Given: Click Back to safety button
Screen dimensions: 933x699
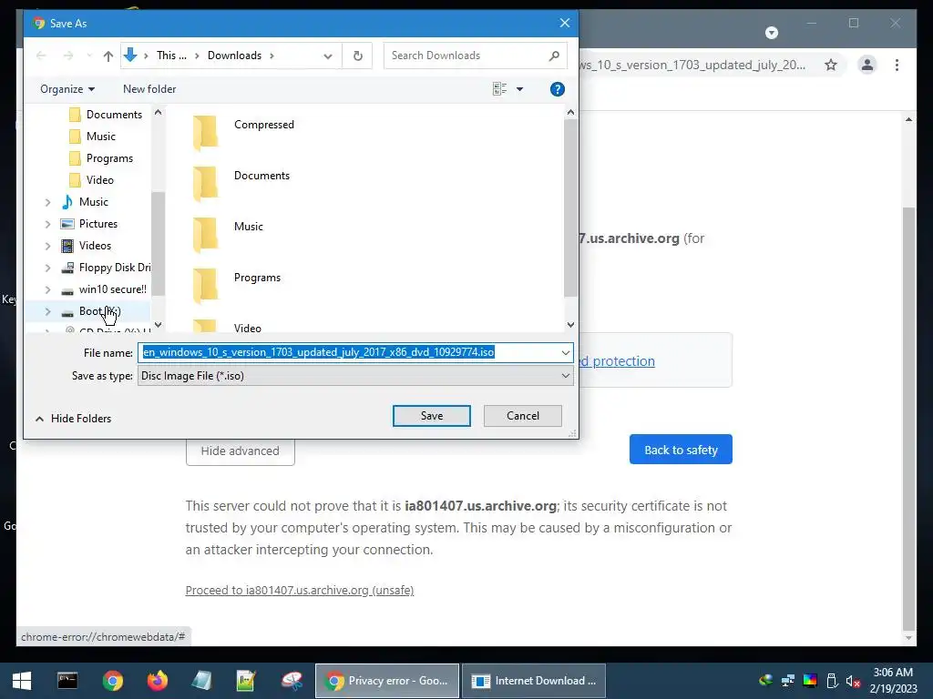Looking at the screenshot, I should 681,450.
